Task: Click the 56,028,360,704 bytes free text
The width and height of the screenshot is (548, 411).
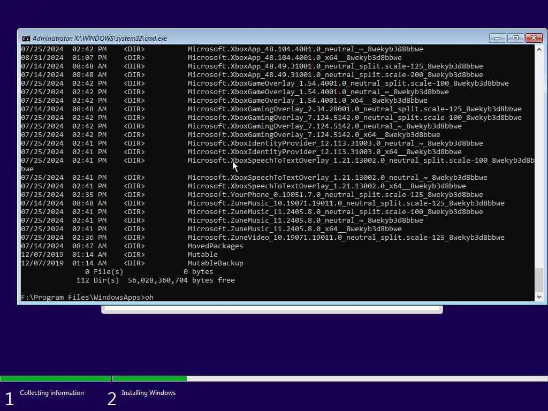Action: (181, 280)
